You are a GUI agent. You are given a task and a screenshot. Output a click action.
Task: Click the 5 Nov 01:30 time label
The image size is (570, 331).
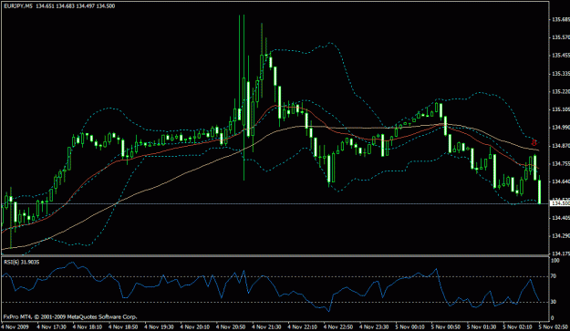pyautogui.click(x=482, y=326)
